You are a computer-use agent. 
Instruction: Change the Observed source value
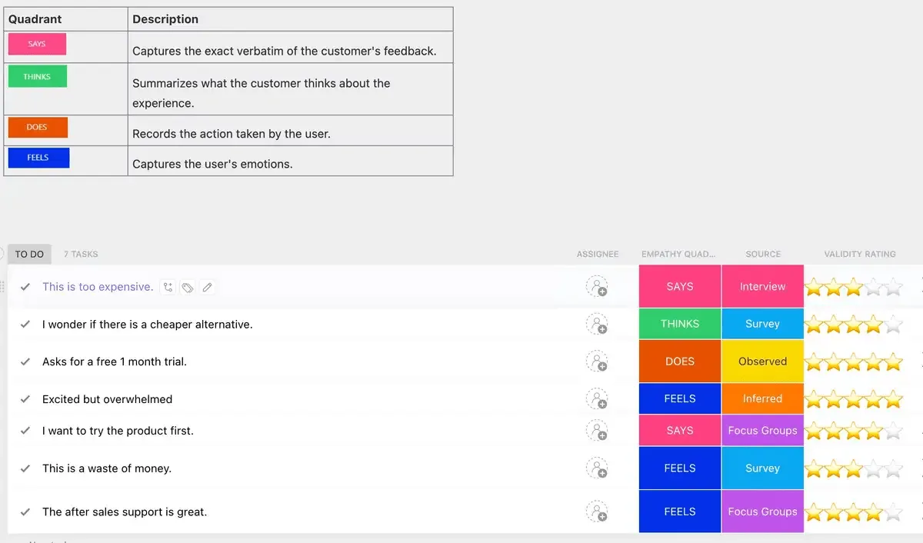[x=763, y=361]
